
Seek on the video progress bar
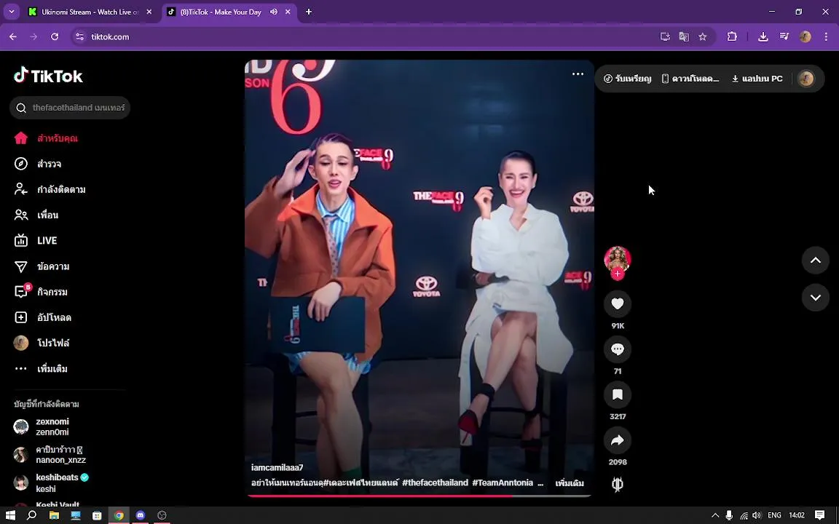point(419,496)
